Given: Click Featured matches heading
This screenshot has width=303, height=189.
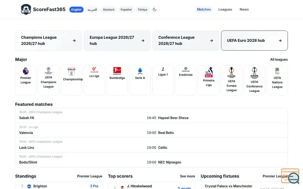Looking at the screenshot, I should pos(34,104).
